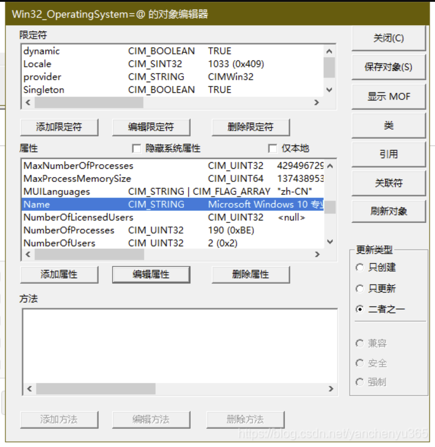Click 添加限定符 to add a qualifier
Image resolution: width=435 pixels, height=447 pixels.
[59, 127]
